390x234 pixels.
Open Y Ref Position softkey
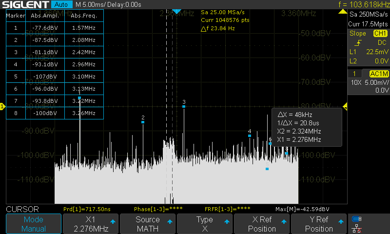pos(319,224)
